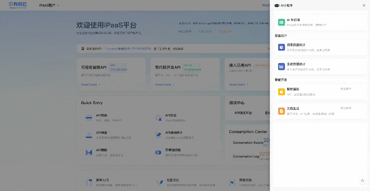The image size is (370, 191).
Task: Close the AI小助手 panel
Action: (364, 5)
